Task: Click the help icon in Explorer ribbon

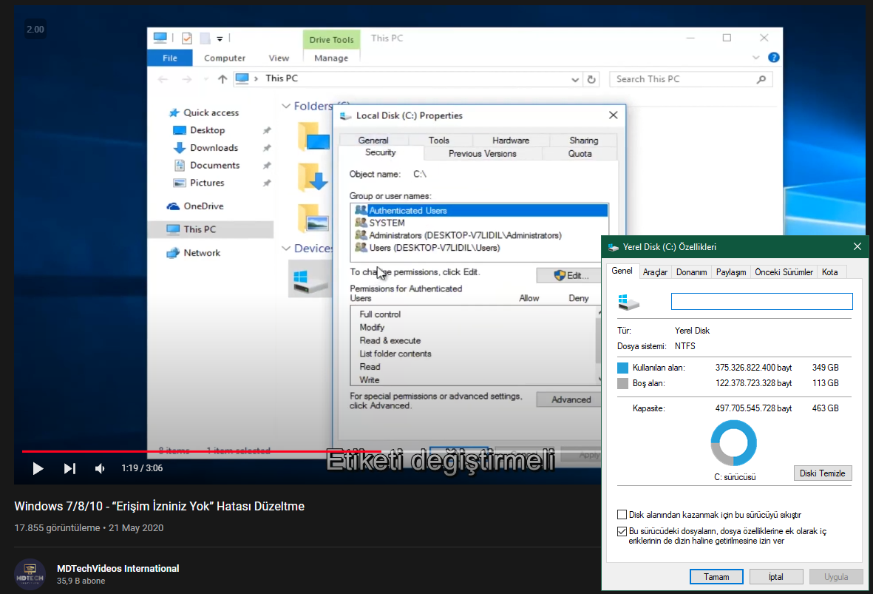Action: 773,58
